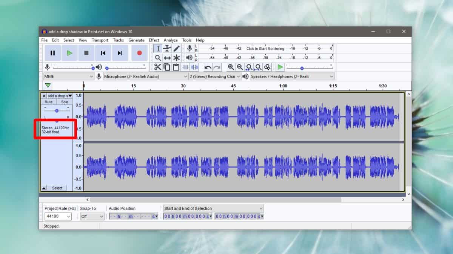The image size is (453, 254).
Task: Select the Multi-Tool asterisk
Action: click(x=176, y=58)
